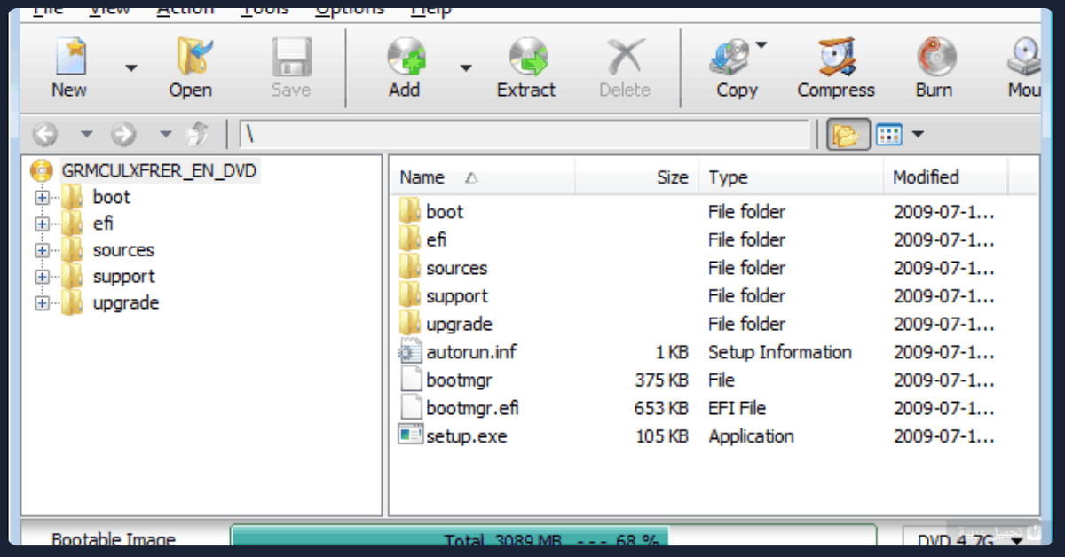Select the upgrade folder in tree
This screenshot has width=1065, height=557.
pos(126,303)
